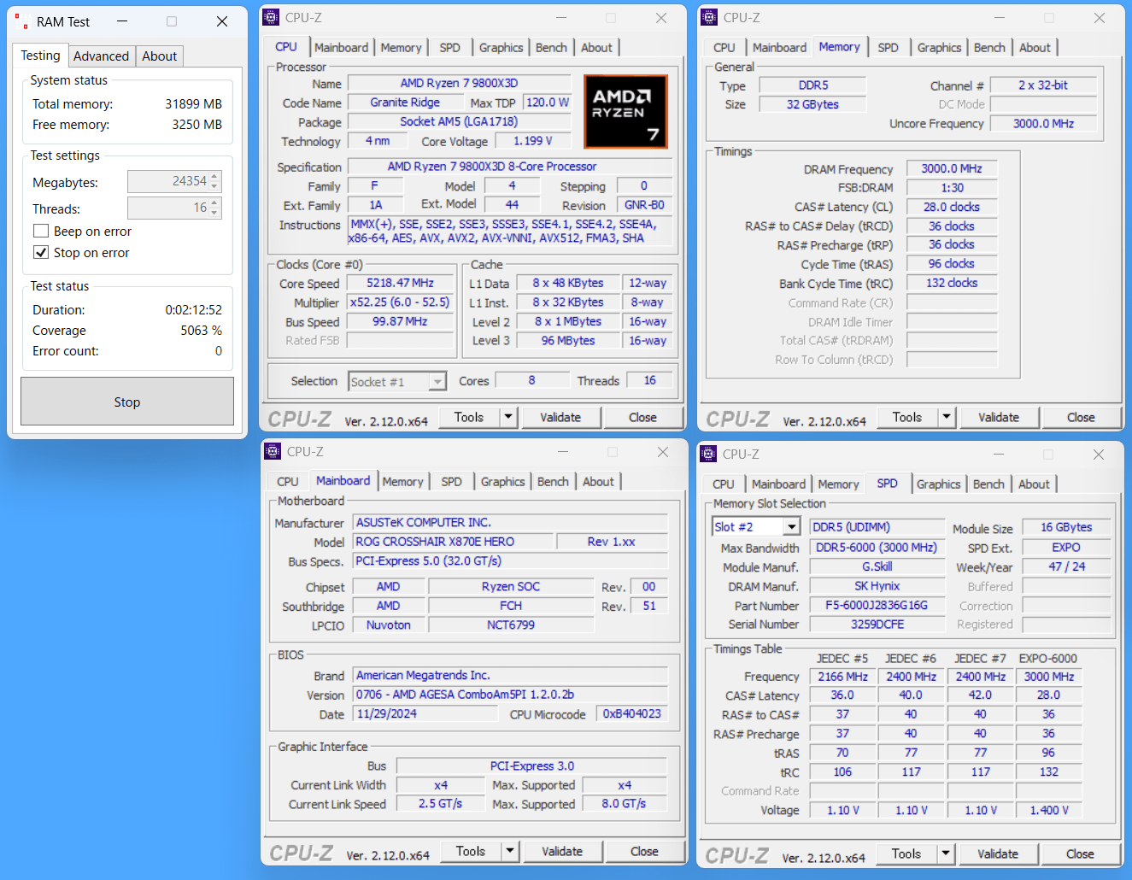
Task: Click the BIOS version 0706 AGESA field
Action: 510,695
